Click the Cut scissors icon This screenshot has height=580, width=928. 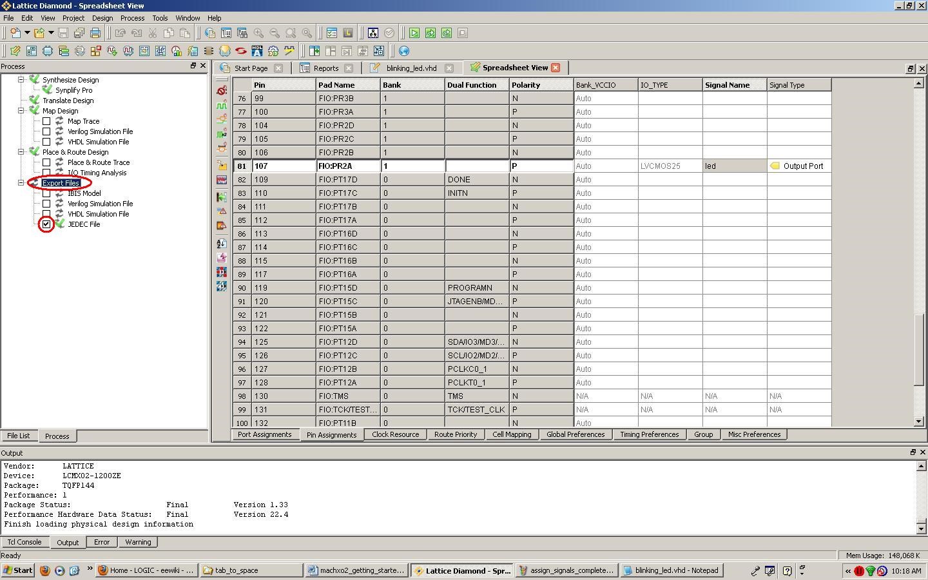[x=153, y=33]
